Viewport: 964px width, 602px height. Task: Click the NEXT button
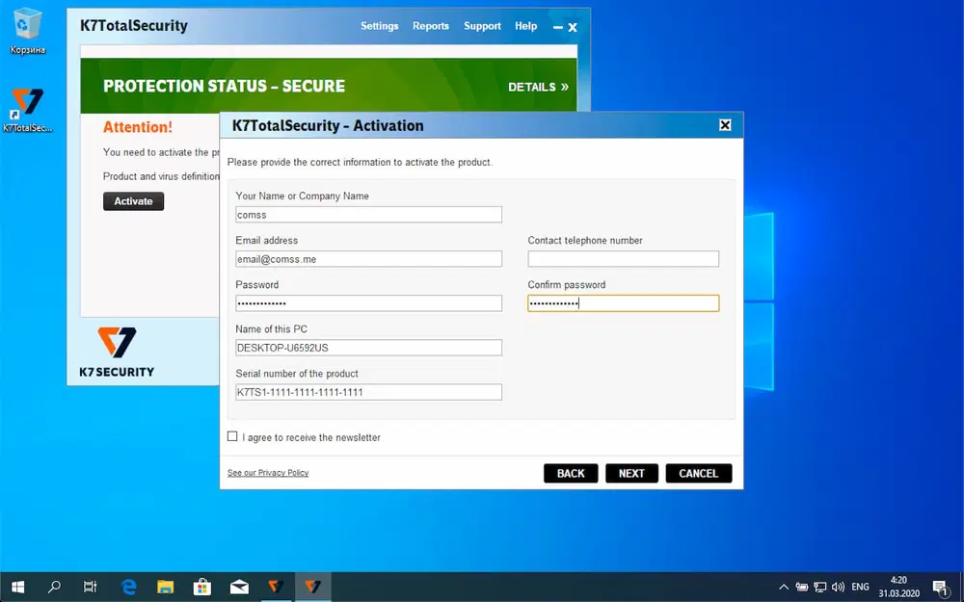click(631, 473)
